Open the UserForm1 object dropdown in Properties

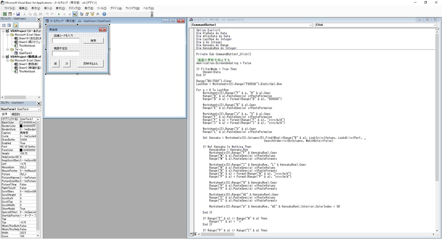point(39,109)
